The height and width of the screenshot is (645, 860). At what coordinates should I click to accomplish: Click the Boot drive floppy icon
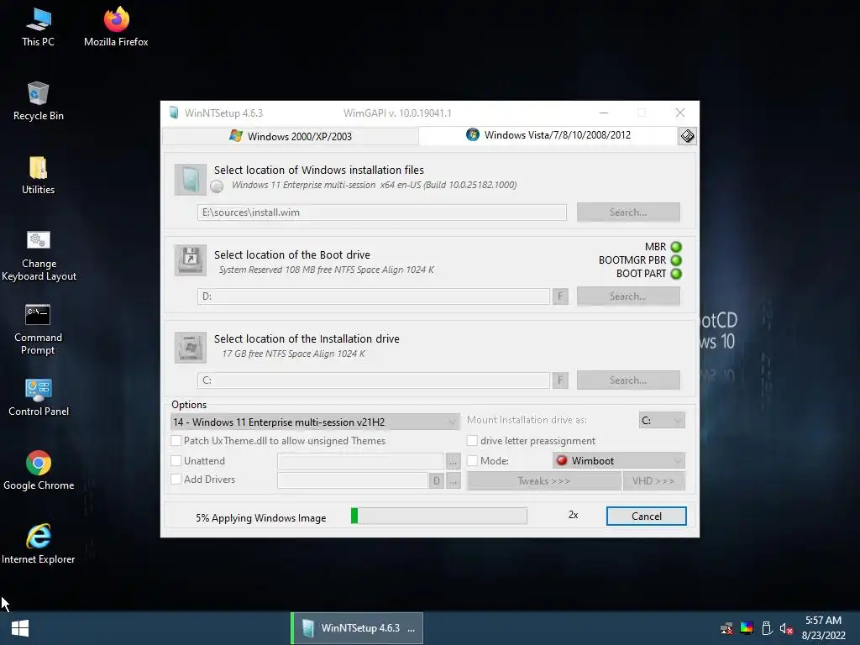[x=191, y=260]
